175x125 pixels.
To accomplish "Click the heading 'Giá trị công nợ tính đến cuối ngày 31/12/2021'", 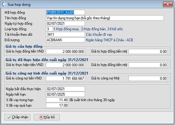I will pyautogui.click(x=47, y=73).
